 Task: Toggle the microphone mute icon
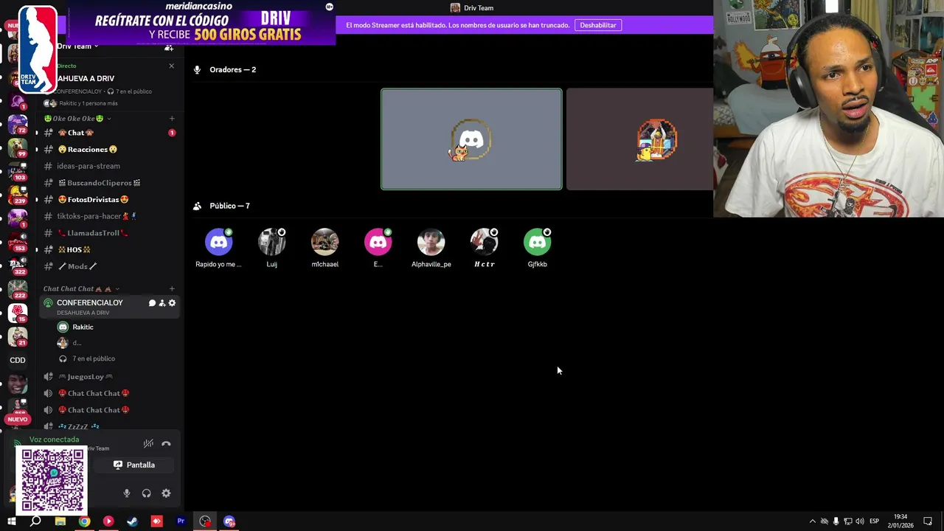[127, 493]
